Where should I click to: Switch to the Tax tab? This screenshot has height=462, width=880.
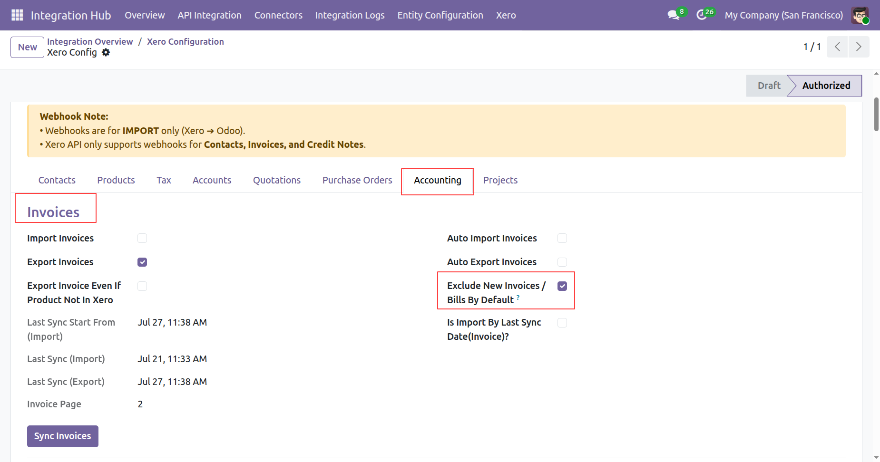coord(164,180)
